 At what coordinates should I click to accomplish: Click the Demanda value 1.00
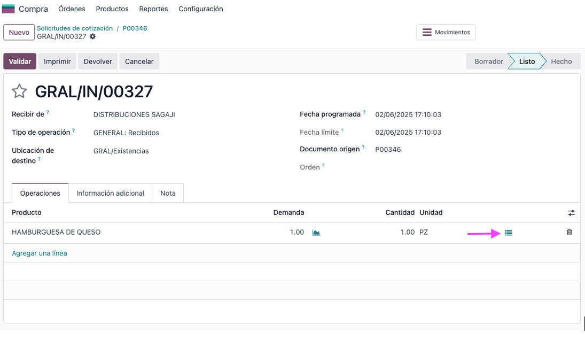coord(297,232)
